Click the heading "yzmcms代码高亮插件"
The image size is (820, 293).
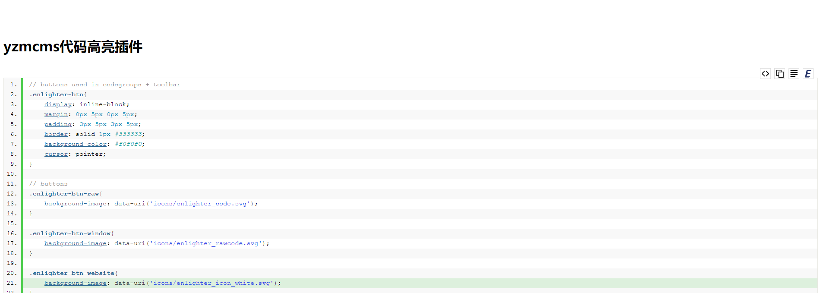click(73, 47)
